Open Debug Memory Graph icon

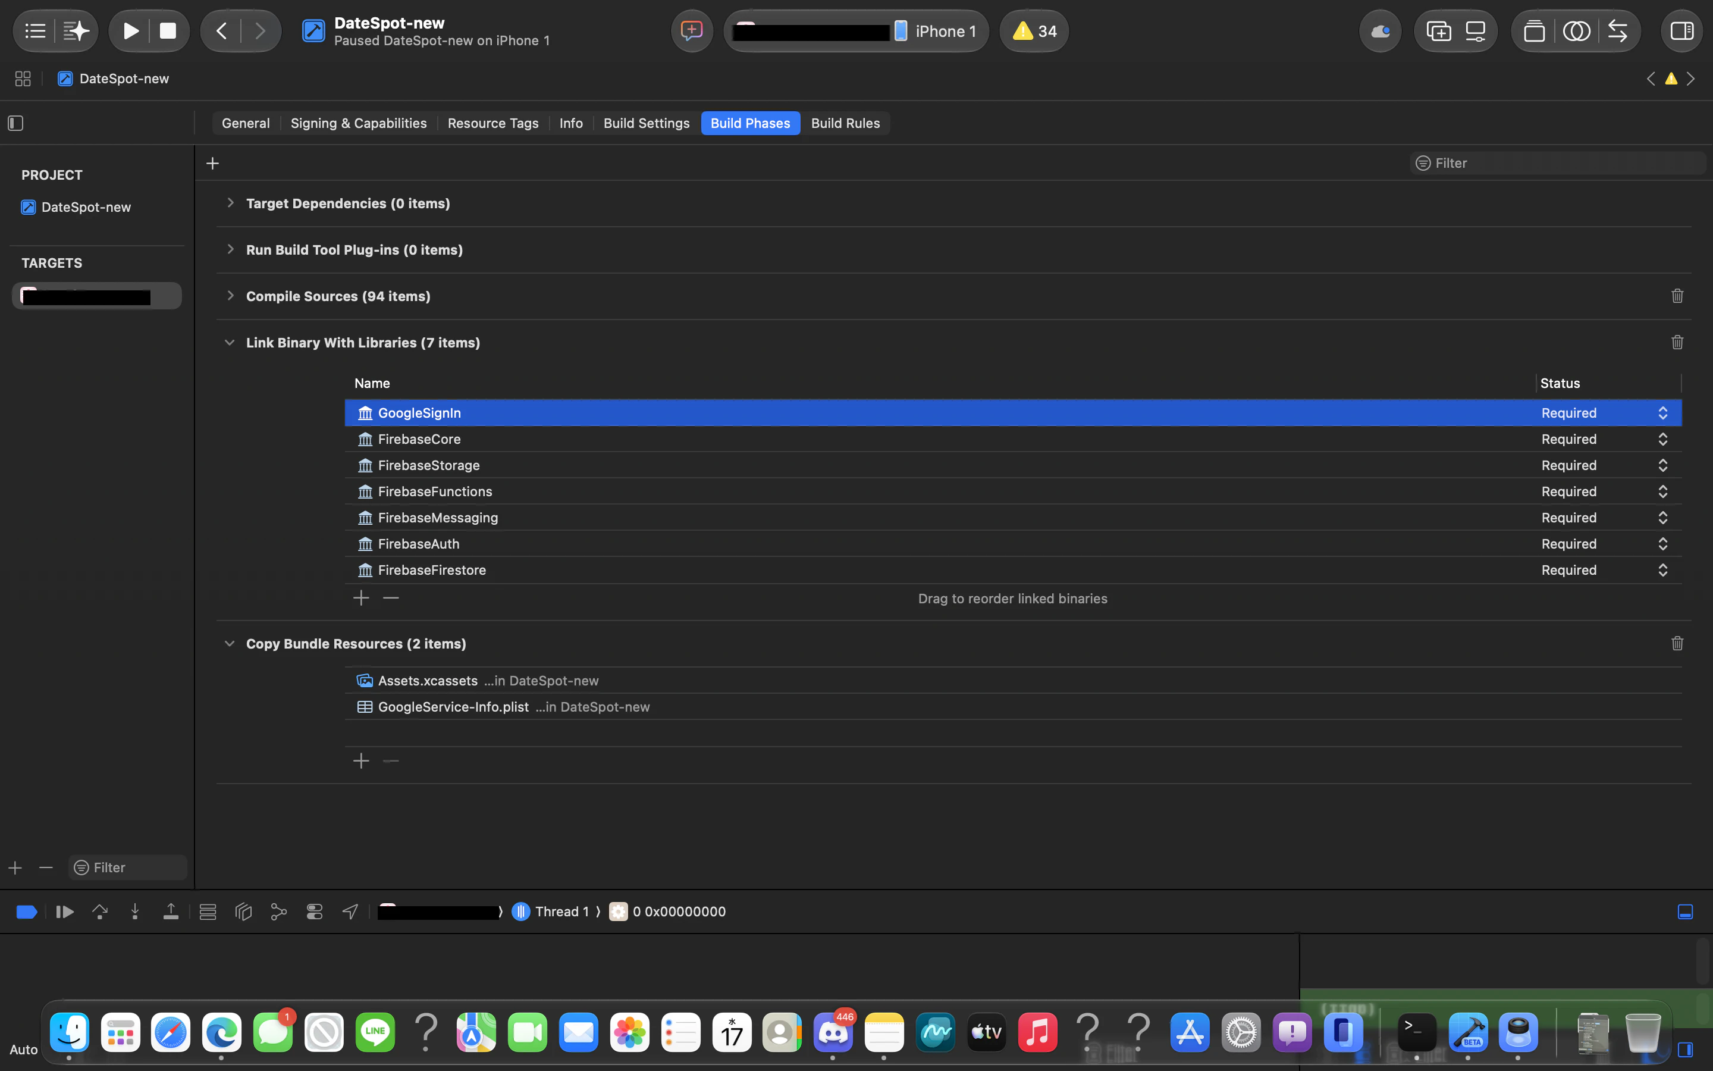(x=279, y=912)
